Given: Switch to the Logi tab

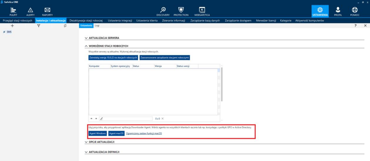Looking at the screenshot, I should point(97,26).
